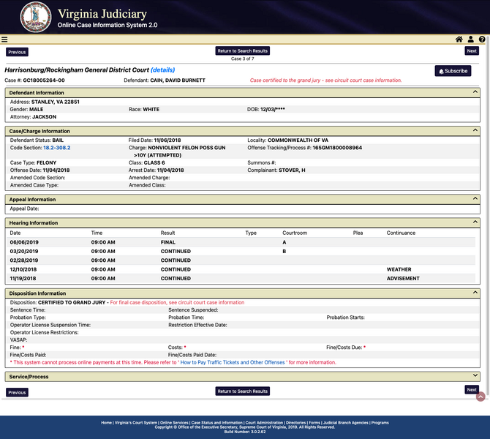Click the Continuance column header
This screenshot has width=490, height=439.
click(x=401, y=233)
